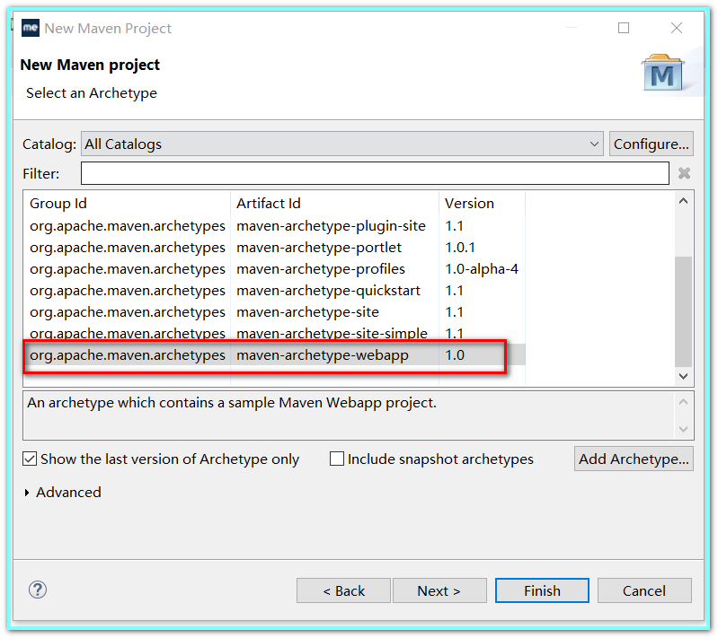718x638 pixels.
Task: Click the archetype list scroll up arrow
Action: 683,201
